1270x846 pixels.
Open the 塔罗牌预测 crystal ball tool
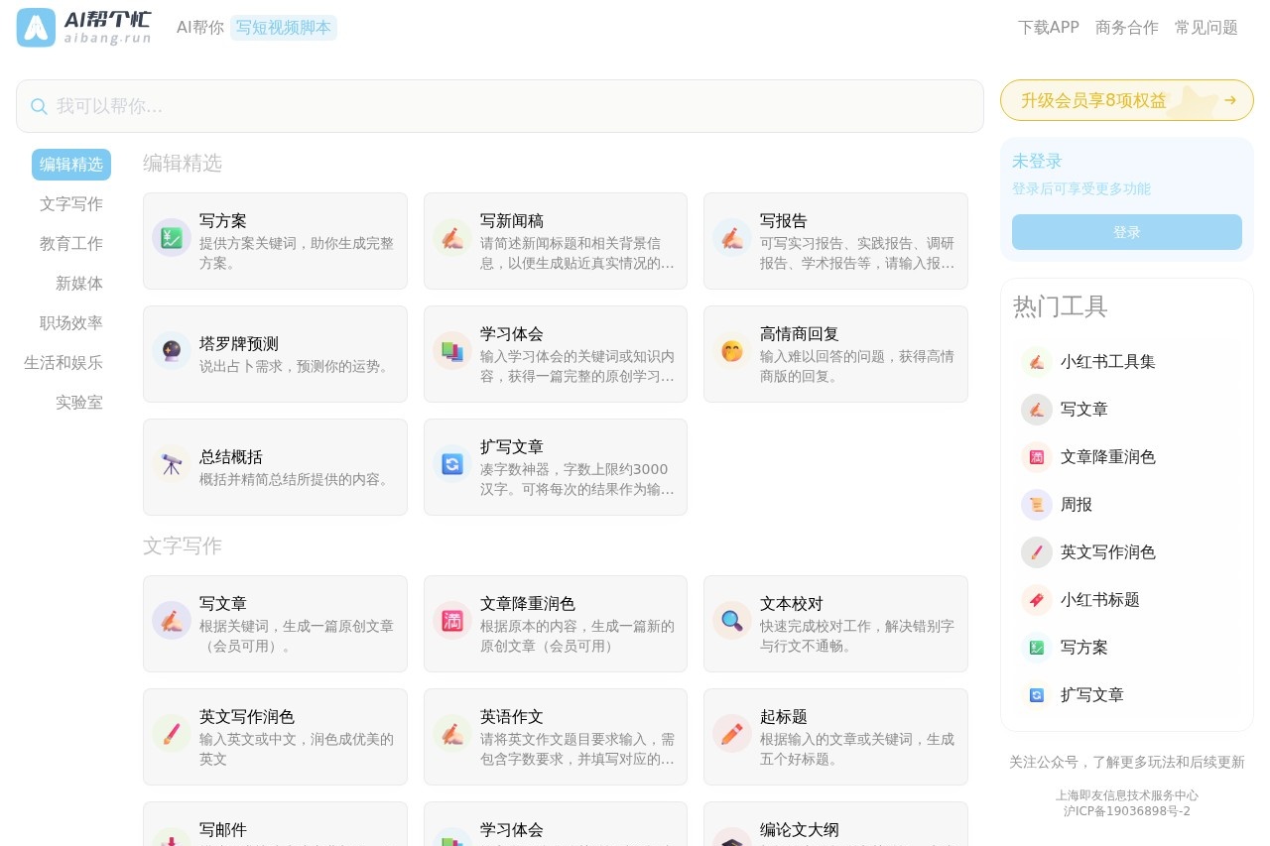coord(171,351)
